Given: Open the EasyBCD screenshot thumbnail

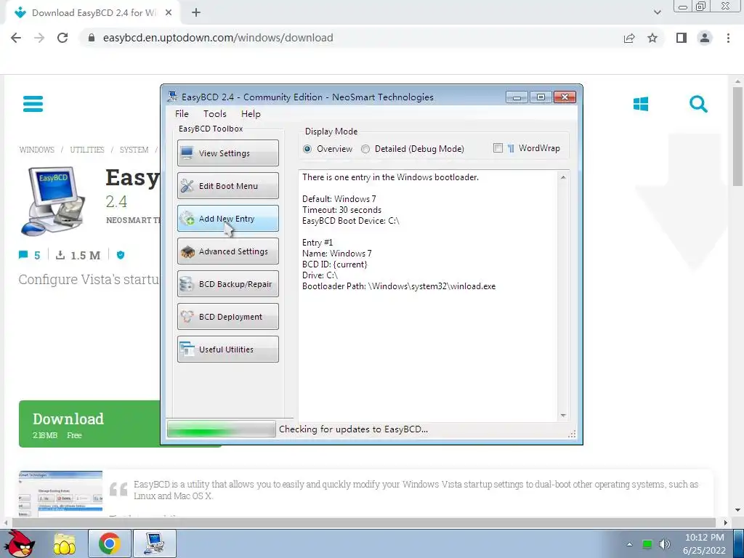Looking at the screenshot, I should (x=60, y=493).
